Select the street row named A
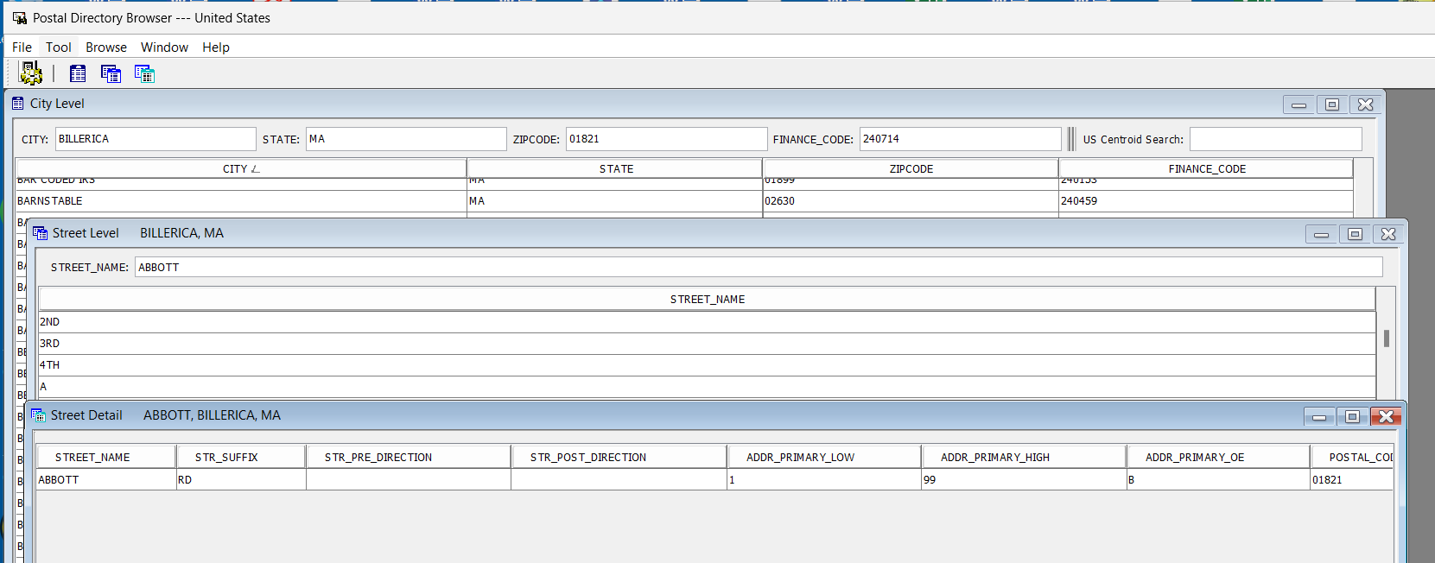This screenshot has width=1435, height=563. [707, 387]
